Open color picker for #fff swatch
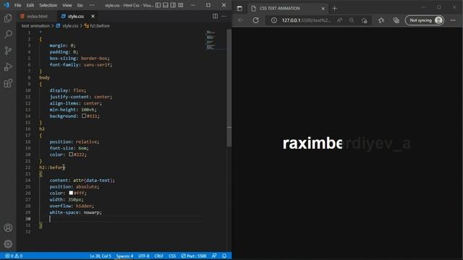The width and height of the screenshot is (463, 260). point(71,193)
